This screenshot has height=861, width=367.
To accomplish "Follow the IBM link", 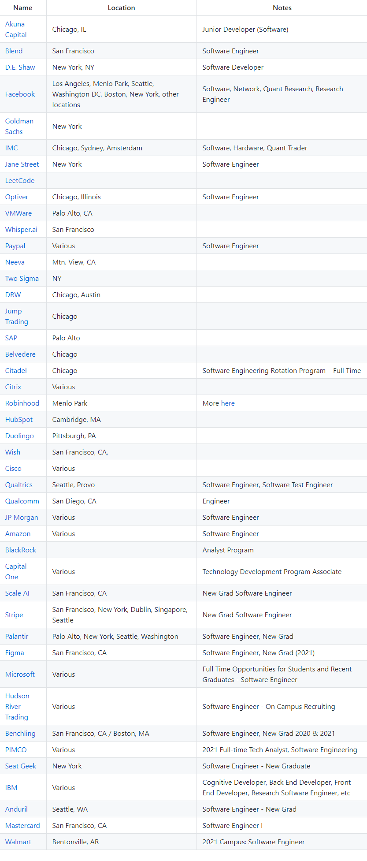I will click(11, 788).
